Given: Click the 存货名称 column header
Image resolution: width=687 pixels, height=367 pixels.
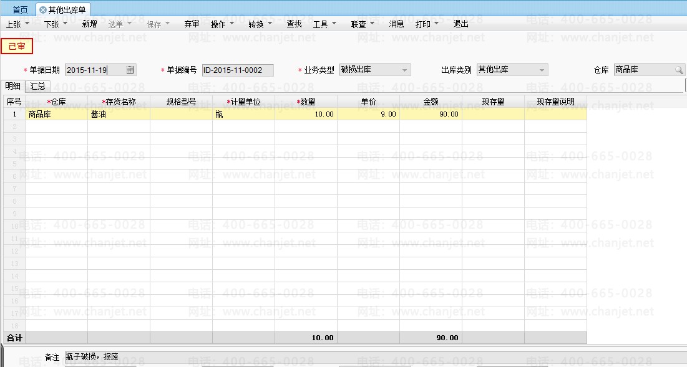Looking at the screenshot, I should pos(119,102).
